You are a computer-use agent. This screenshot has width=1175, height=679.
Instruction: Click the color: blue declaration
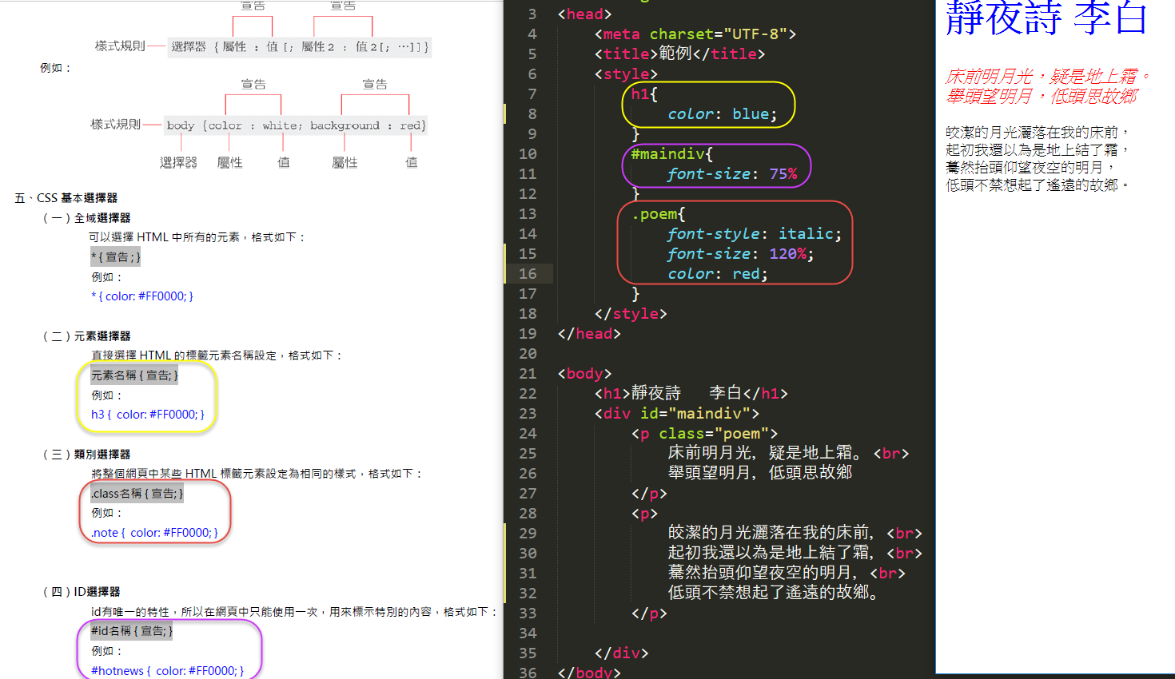click(722, 114)
